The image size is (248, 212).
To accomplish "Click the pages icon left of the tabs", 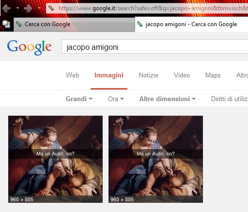I will [6, 24].
